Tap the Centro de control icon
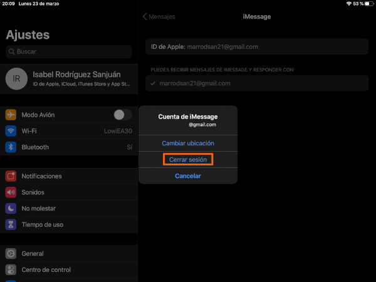Image resolution: width=376 pixels, height=282 pixels. 11,269
